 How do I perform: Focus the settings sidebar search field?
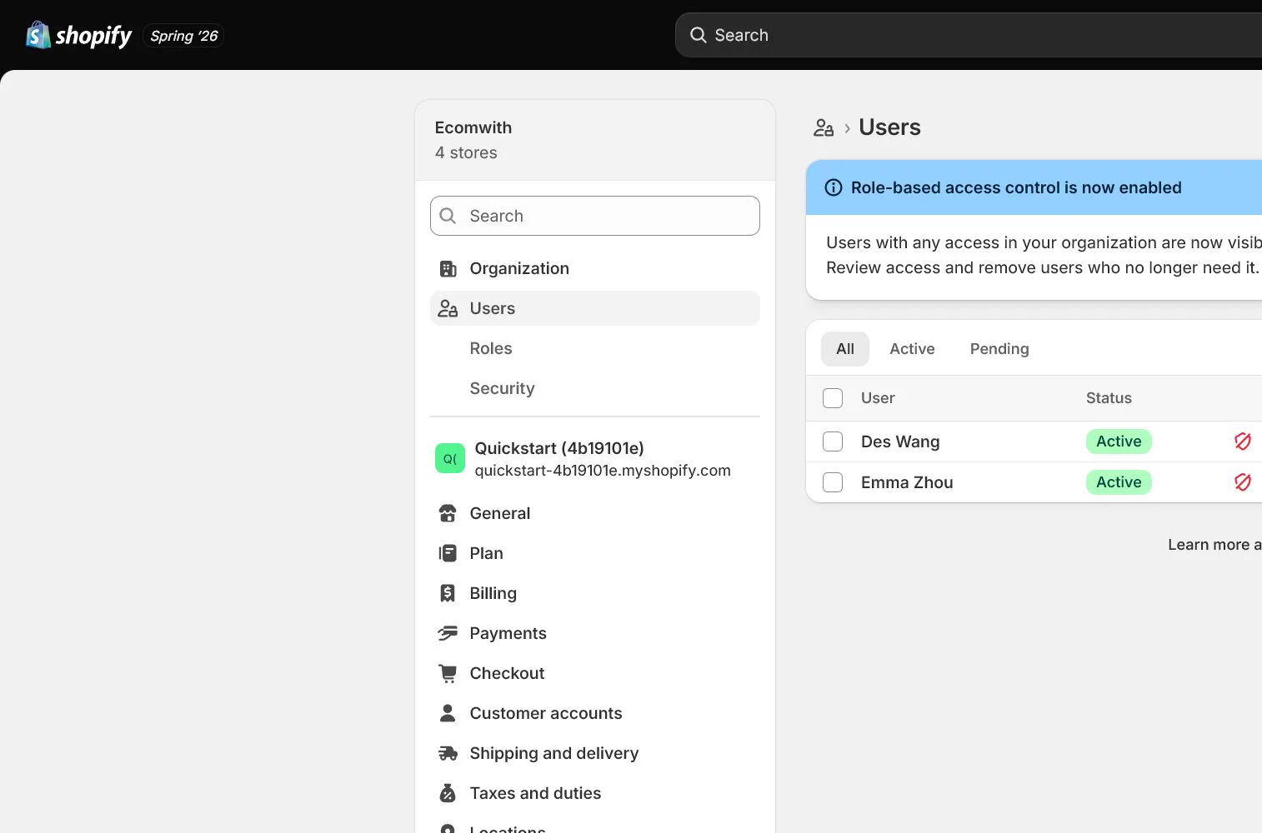click(x=595, y=216)
